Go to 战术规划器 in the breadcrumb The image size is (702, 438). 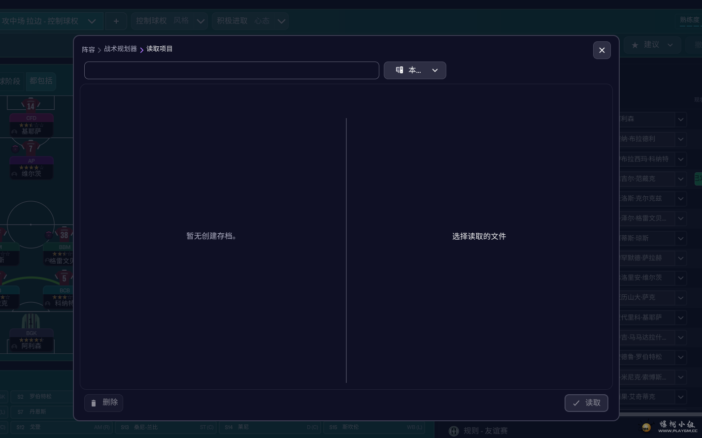pyautogui.click(x=120, y=49)
